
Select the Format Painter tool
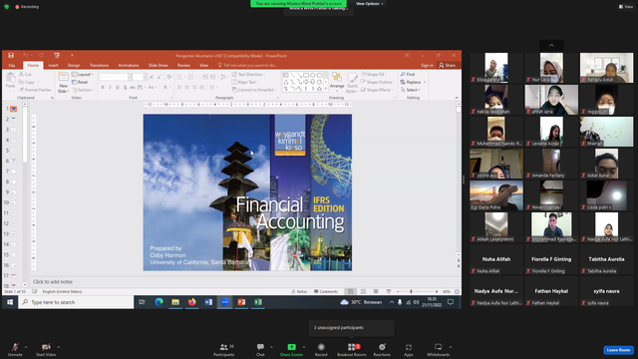pos(35,90)
